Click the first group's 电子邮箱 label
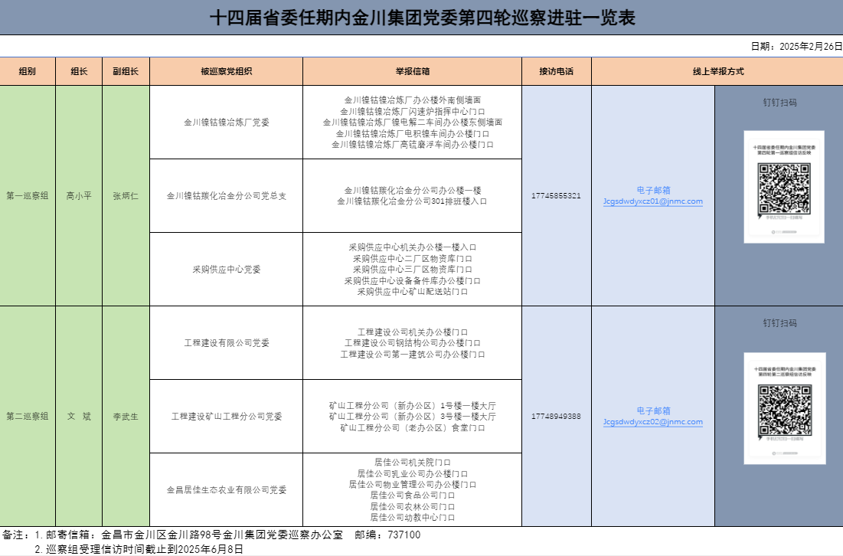 pyautogui.click(x=653, y=191)
